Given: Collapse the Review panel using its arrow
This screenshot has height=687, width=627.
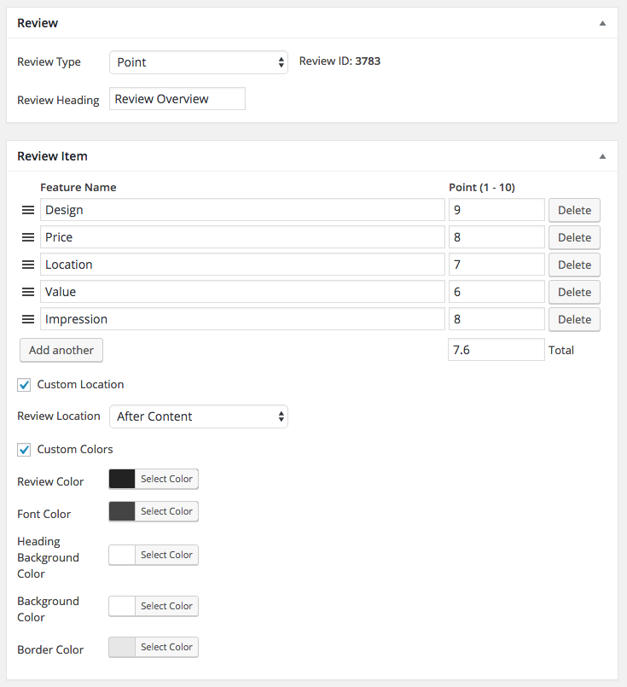Looking at the screenshot, I should coord(602,23).
